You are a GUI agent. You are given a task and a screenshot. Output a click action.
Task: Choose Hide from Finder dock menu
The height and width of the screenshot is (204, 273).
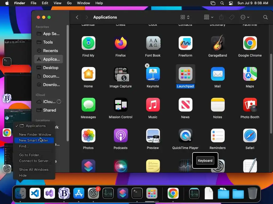tap(34, 175)
